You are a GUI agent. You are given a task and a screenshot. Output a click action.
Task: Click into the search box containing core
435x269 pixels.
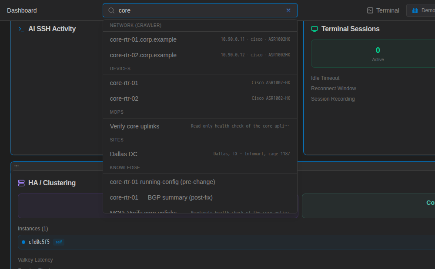[x=200, y=10]
